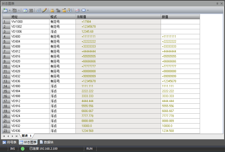
Task: Pause chart monitoring with the pause icon
Action: pos(31,10)
